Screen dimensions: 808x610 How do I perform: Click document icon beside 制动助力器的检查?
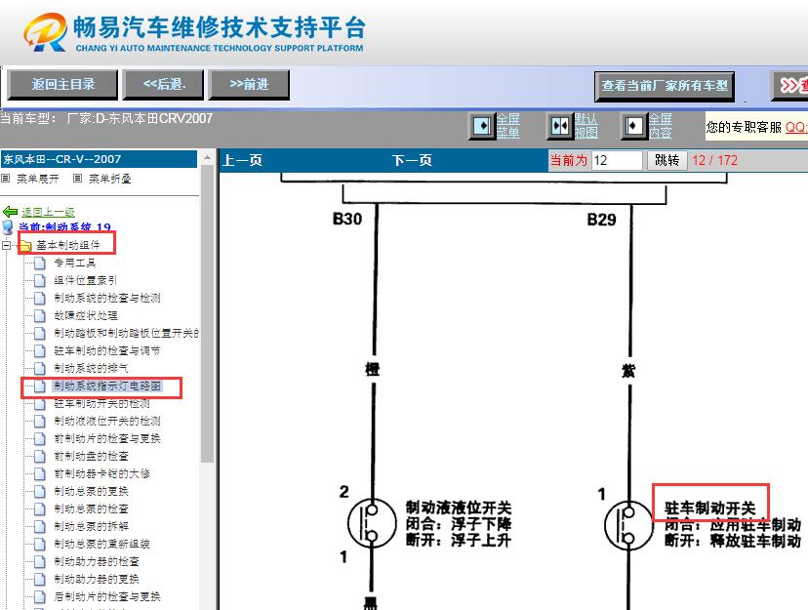pos(40,561)
